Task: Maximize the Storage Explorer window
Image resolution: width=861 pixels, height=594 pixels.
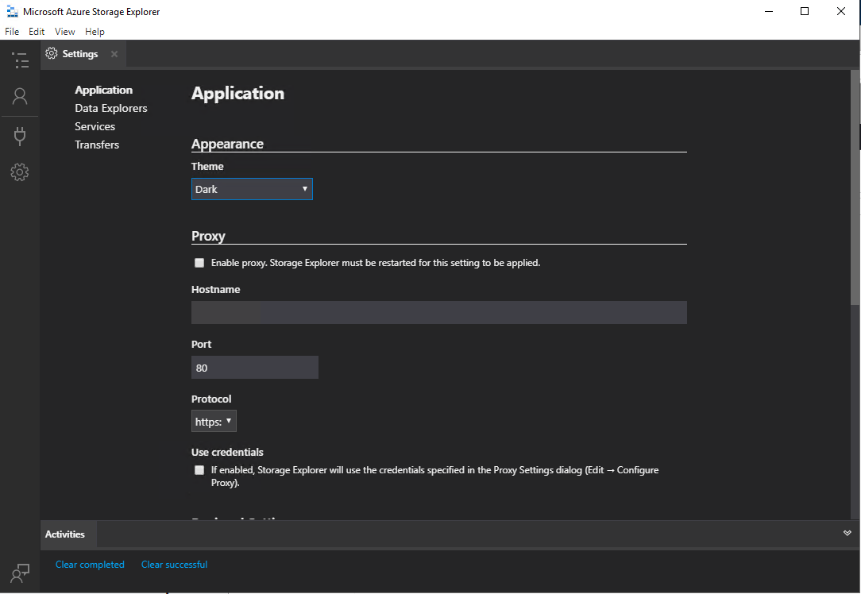Action: point(805,12)
